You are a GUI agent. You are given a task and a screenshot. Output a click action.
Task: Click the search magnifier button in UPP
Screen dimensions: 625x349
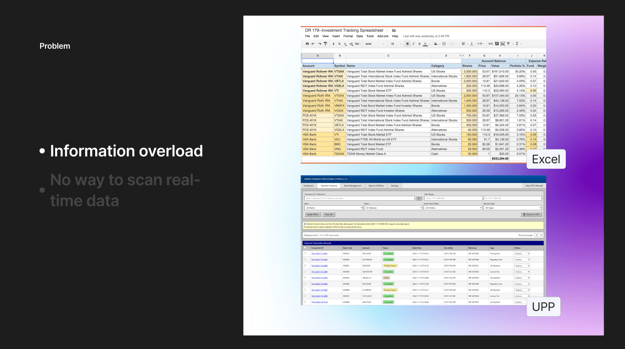pyautogui.click(x=419, y=198)
